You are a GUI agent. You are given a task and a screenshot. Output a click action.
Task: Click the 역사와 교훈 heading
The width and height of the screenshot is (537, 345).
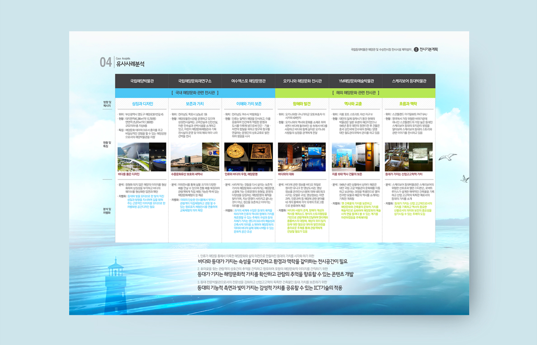pos(355,104)
